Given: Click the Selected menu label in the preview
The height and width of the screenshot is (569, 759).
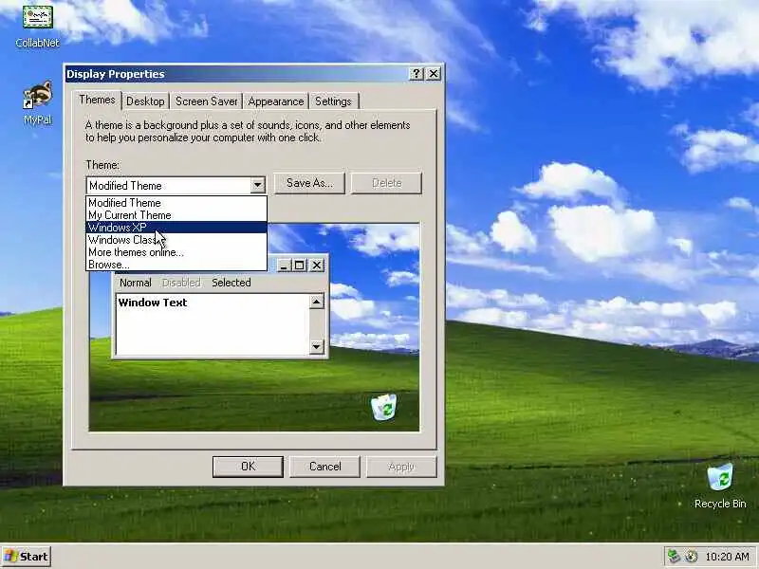Looking at the screenshot, I should pyautogui.click(x=231, y=283).
